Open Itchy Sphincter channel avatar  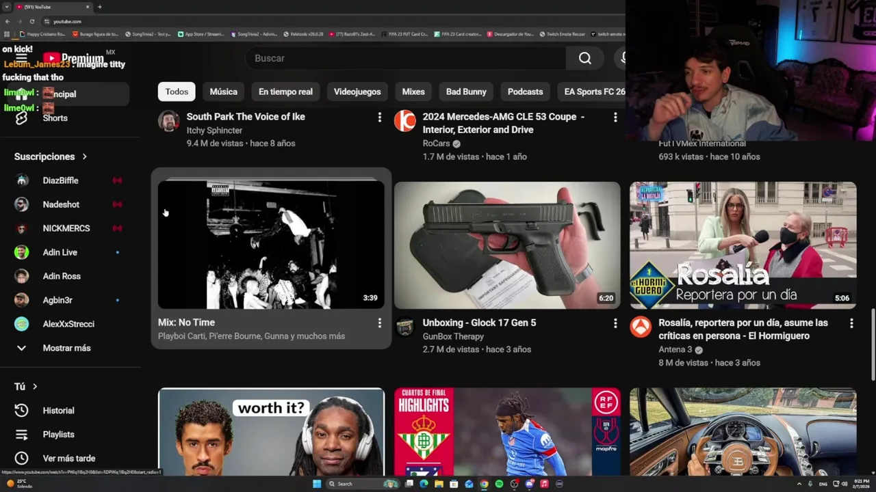click(169, 121)
